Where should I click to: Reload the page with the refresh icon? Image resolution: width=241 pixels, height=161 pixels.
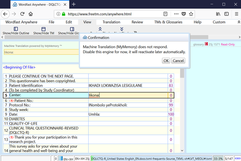[x=22, y=14]
